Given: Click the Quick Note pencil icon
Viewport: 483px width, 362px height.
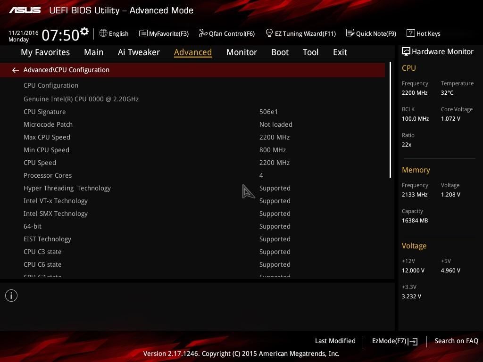Looking at the screenshot, I should [x=350, y=33].
